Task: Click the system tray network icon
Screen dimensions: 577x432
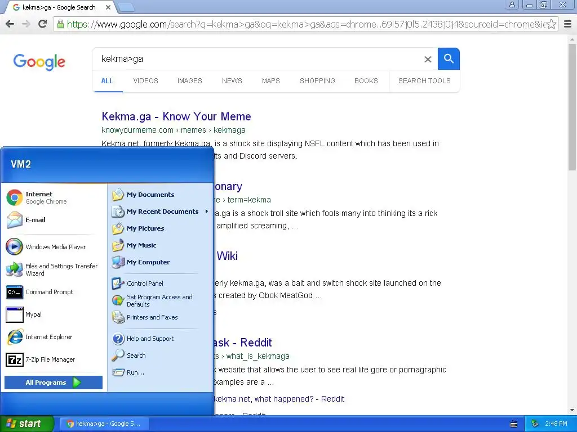Action: point(535,424)
